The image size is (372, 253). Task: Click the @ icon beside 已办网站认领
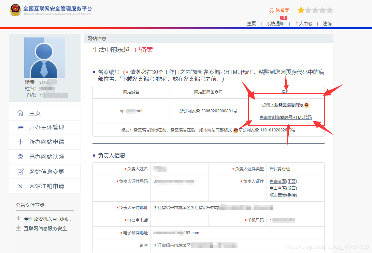point(20,156)
